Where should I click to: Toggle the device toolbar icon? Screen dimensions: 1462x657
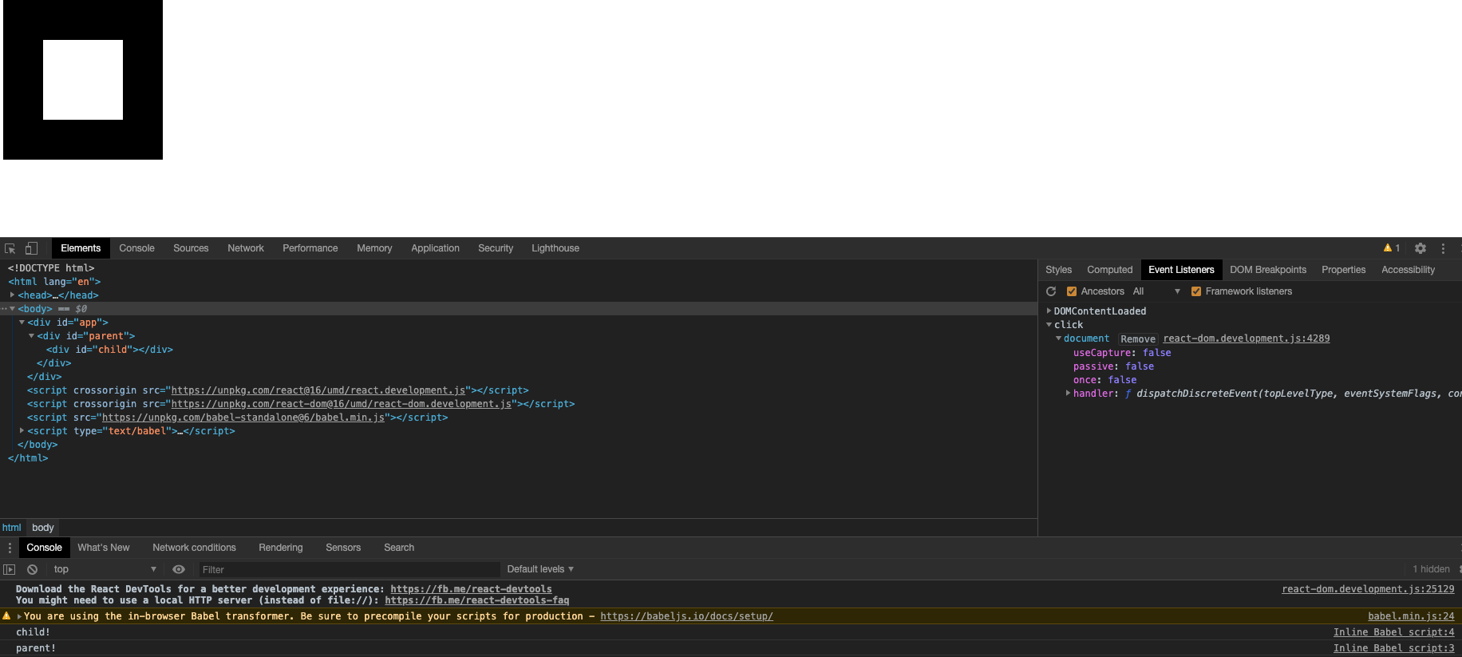click(x=31, y=248)
